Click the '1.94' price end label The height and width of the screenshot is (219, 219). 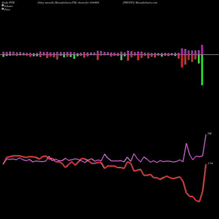point(210,163)
